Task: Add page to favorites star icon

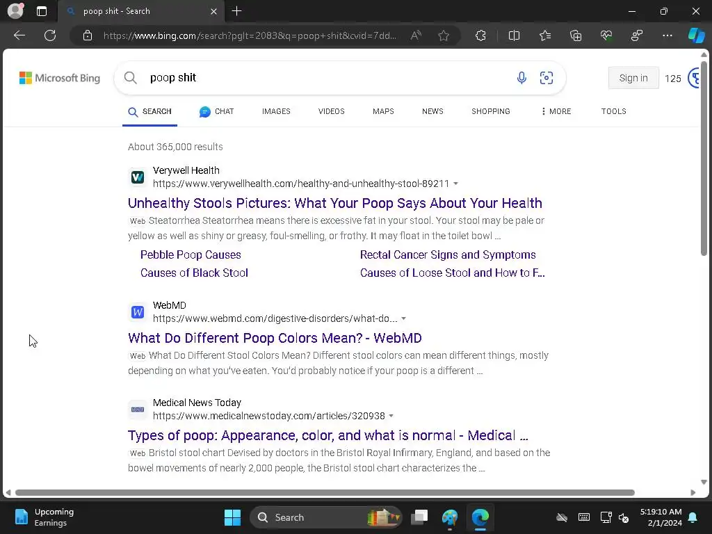Action: (444, 35)
